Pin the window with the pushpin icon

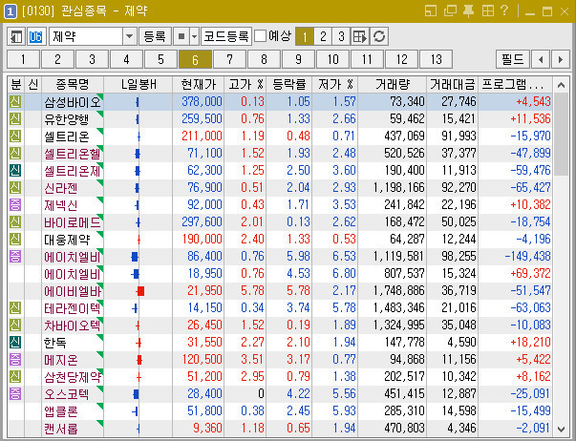468,11
